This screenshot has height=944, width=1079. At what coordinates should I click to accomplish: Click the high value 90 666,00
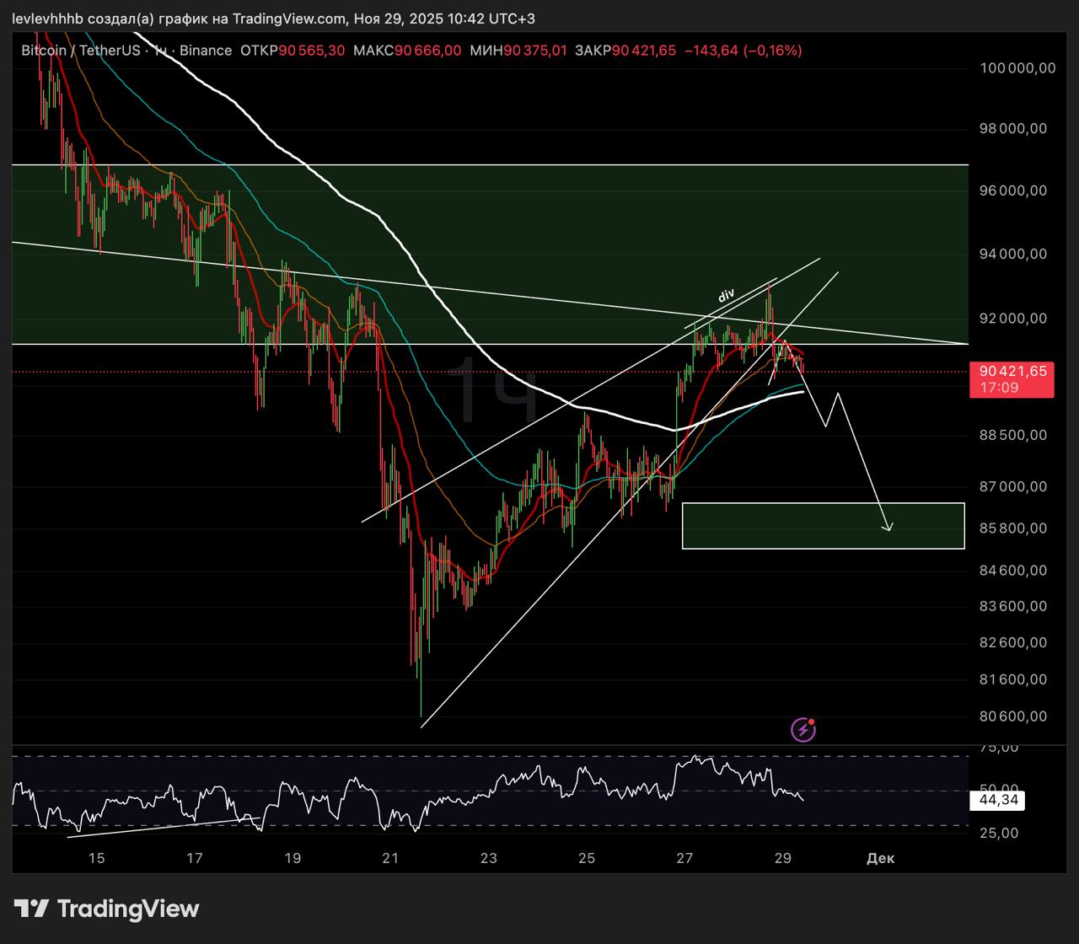pos(428,51)
